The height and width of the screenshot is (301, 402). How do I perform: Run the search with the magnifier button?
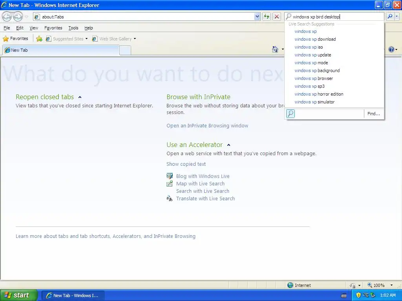pyautogui.click(x=390, y=16)
